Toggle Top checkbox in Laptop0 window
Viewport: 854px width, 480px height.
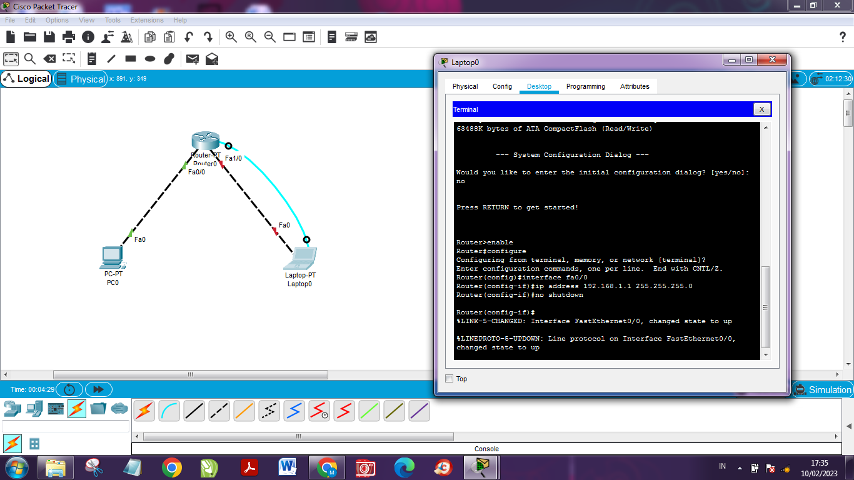(449, 379)
